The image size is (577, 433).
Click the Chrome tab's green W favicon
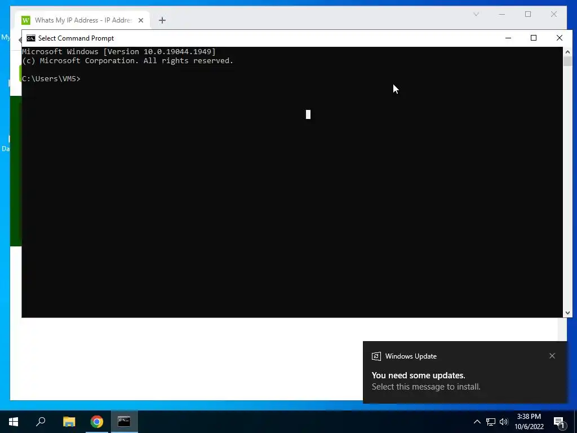(26, 20)
